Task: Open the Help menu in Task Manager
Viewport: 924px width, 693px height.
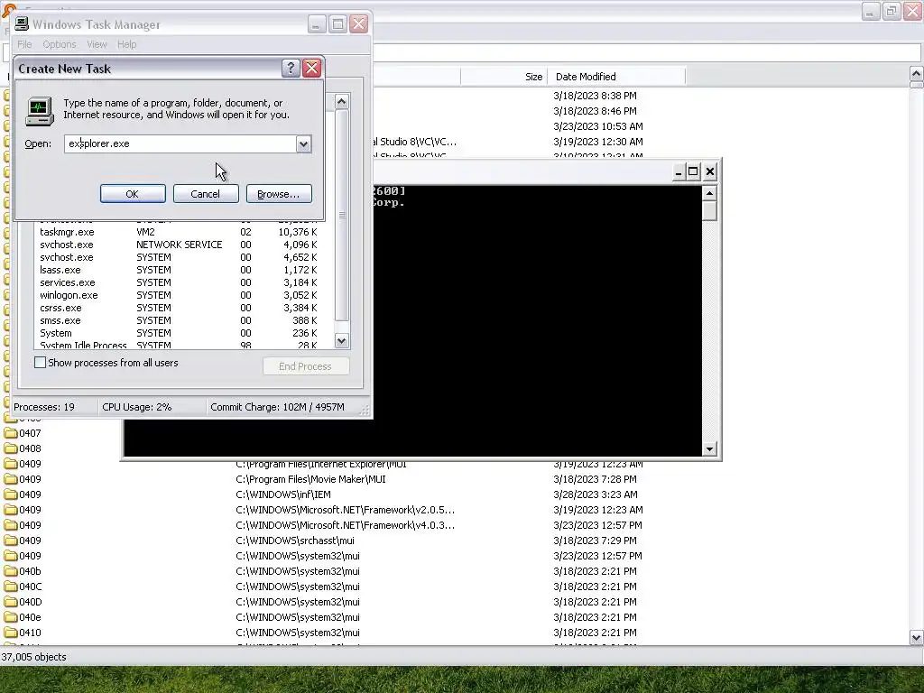Action: click(126, 44)
